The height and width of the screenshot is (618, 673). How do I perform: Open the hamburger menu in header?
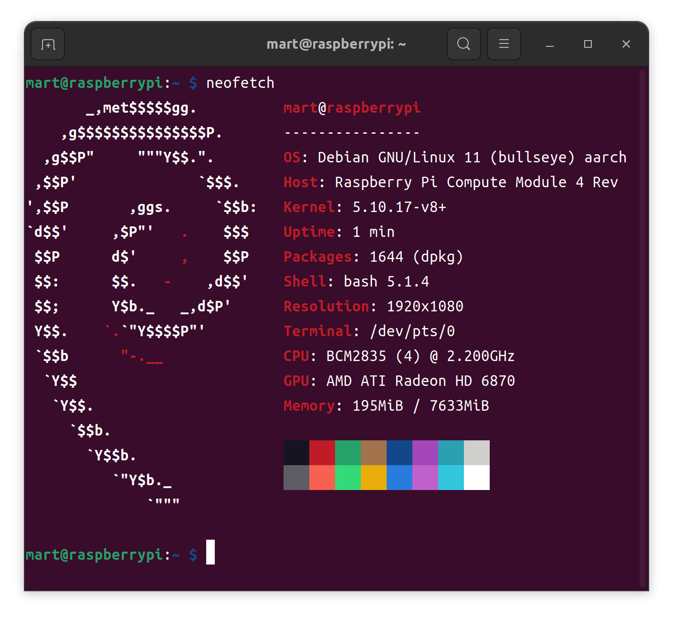[x=504, y=44]
